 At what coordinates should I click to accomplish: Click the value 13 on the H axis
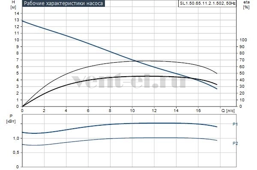[x=17, y=20]
